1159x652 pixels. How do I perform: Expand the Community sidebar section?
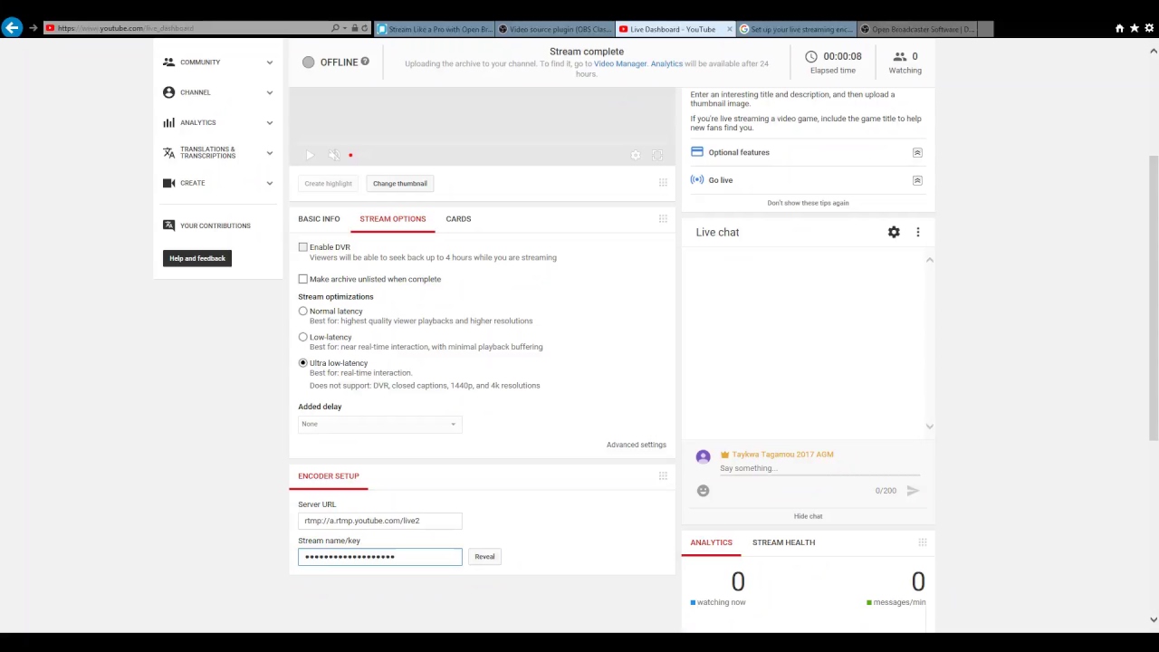tap(269, 62)
